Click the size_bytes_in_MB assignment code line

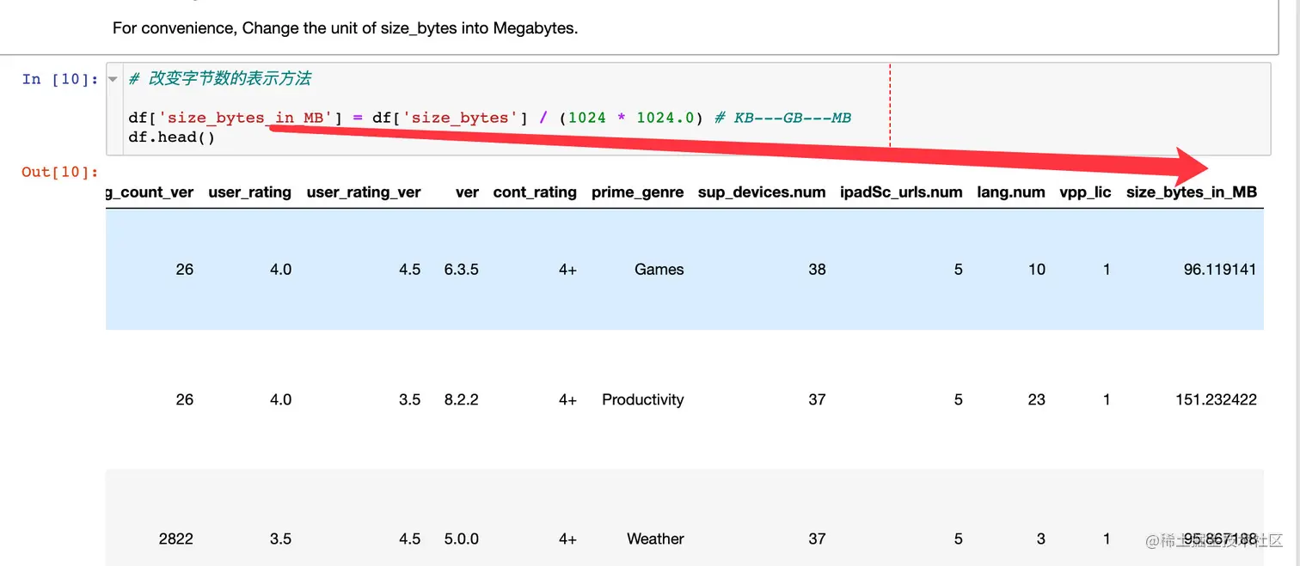pos(490,118)
